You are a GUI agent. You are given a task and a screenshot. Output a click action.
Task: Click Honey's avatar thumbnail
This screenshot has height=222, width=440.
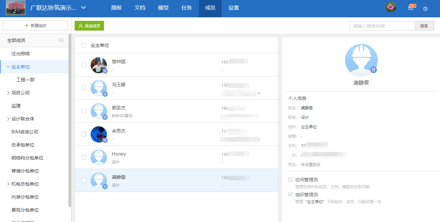[x=99, y=157]
